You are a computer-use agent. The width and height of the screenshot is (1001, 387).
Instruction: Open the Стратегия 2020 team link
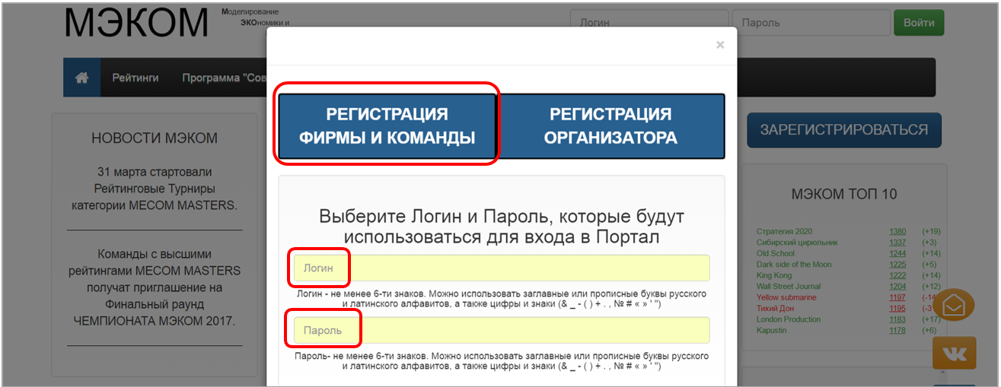pyautogui.click(x=784, y=231)
